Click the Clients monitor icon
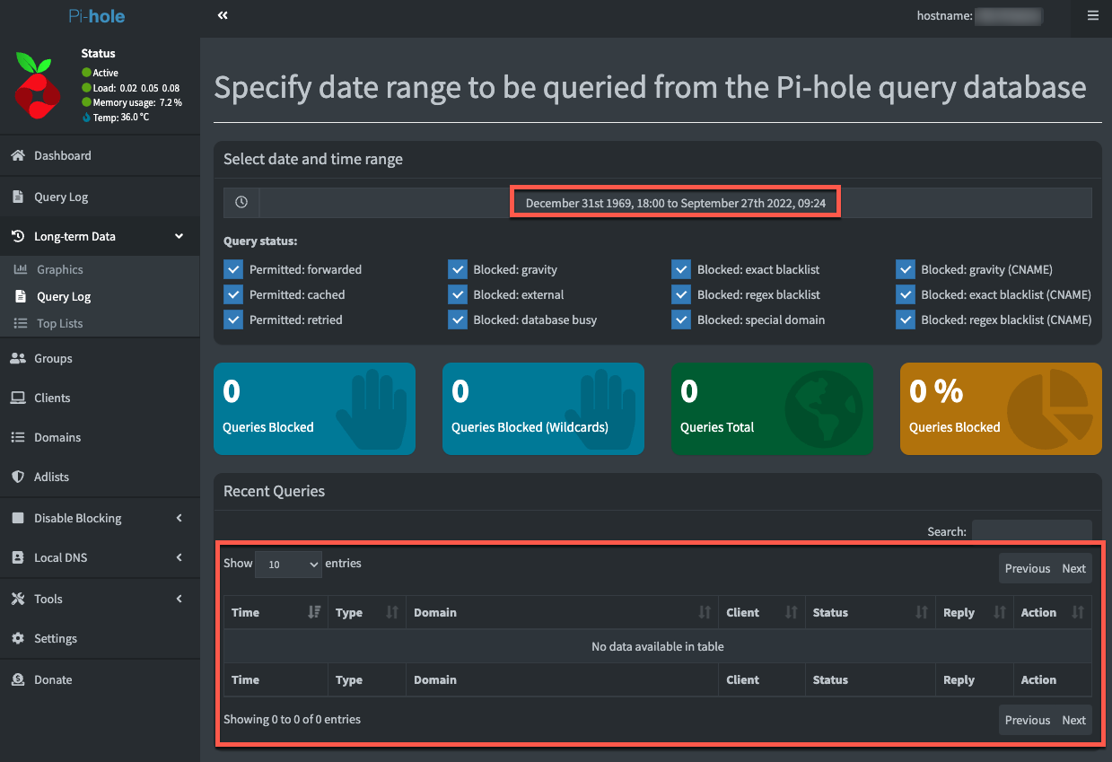 click(18, 398)
